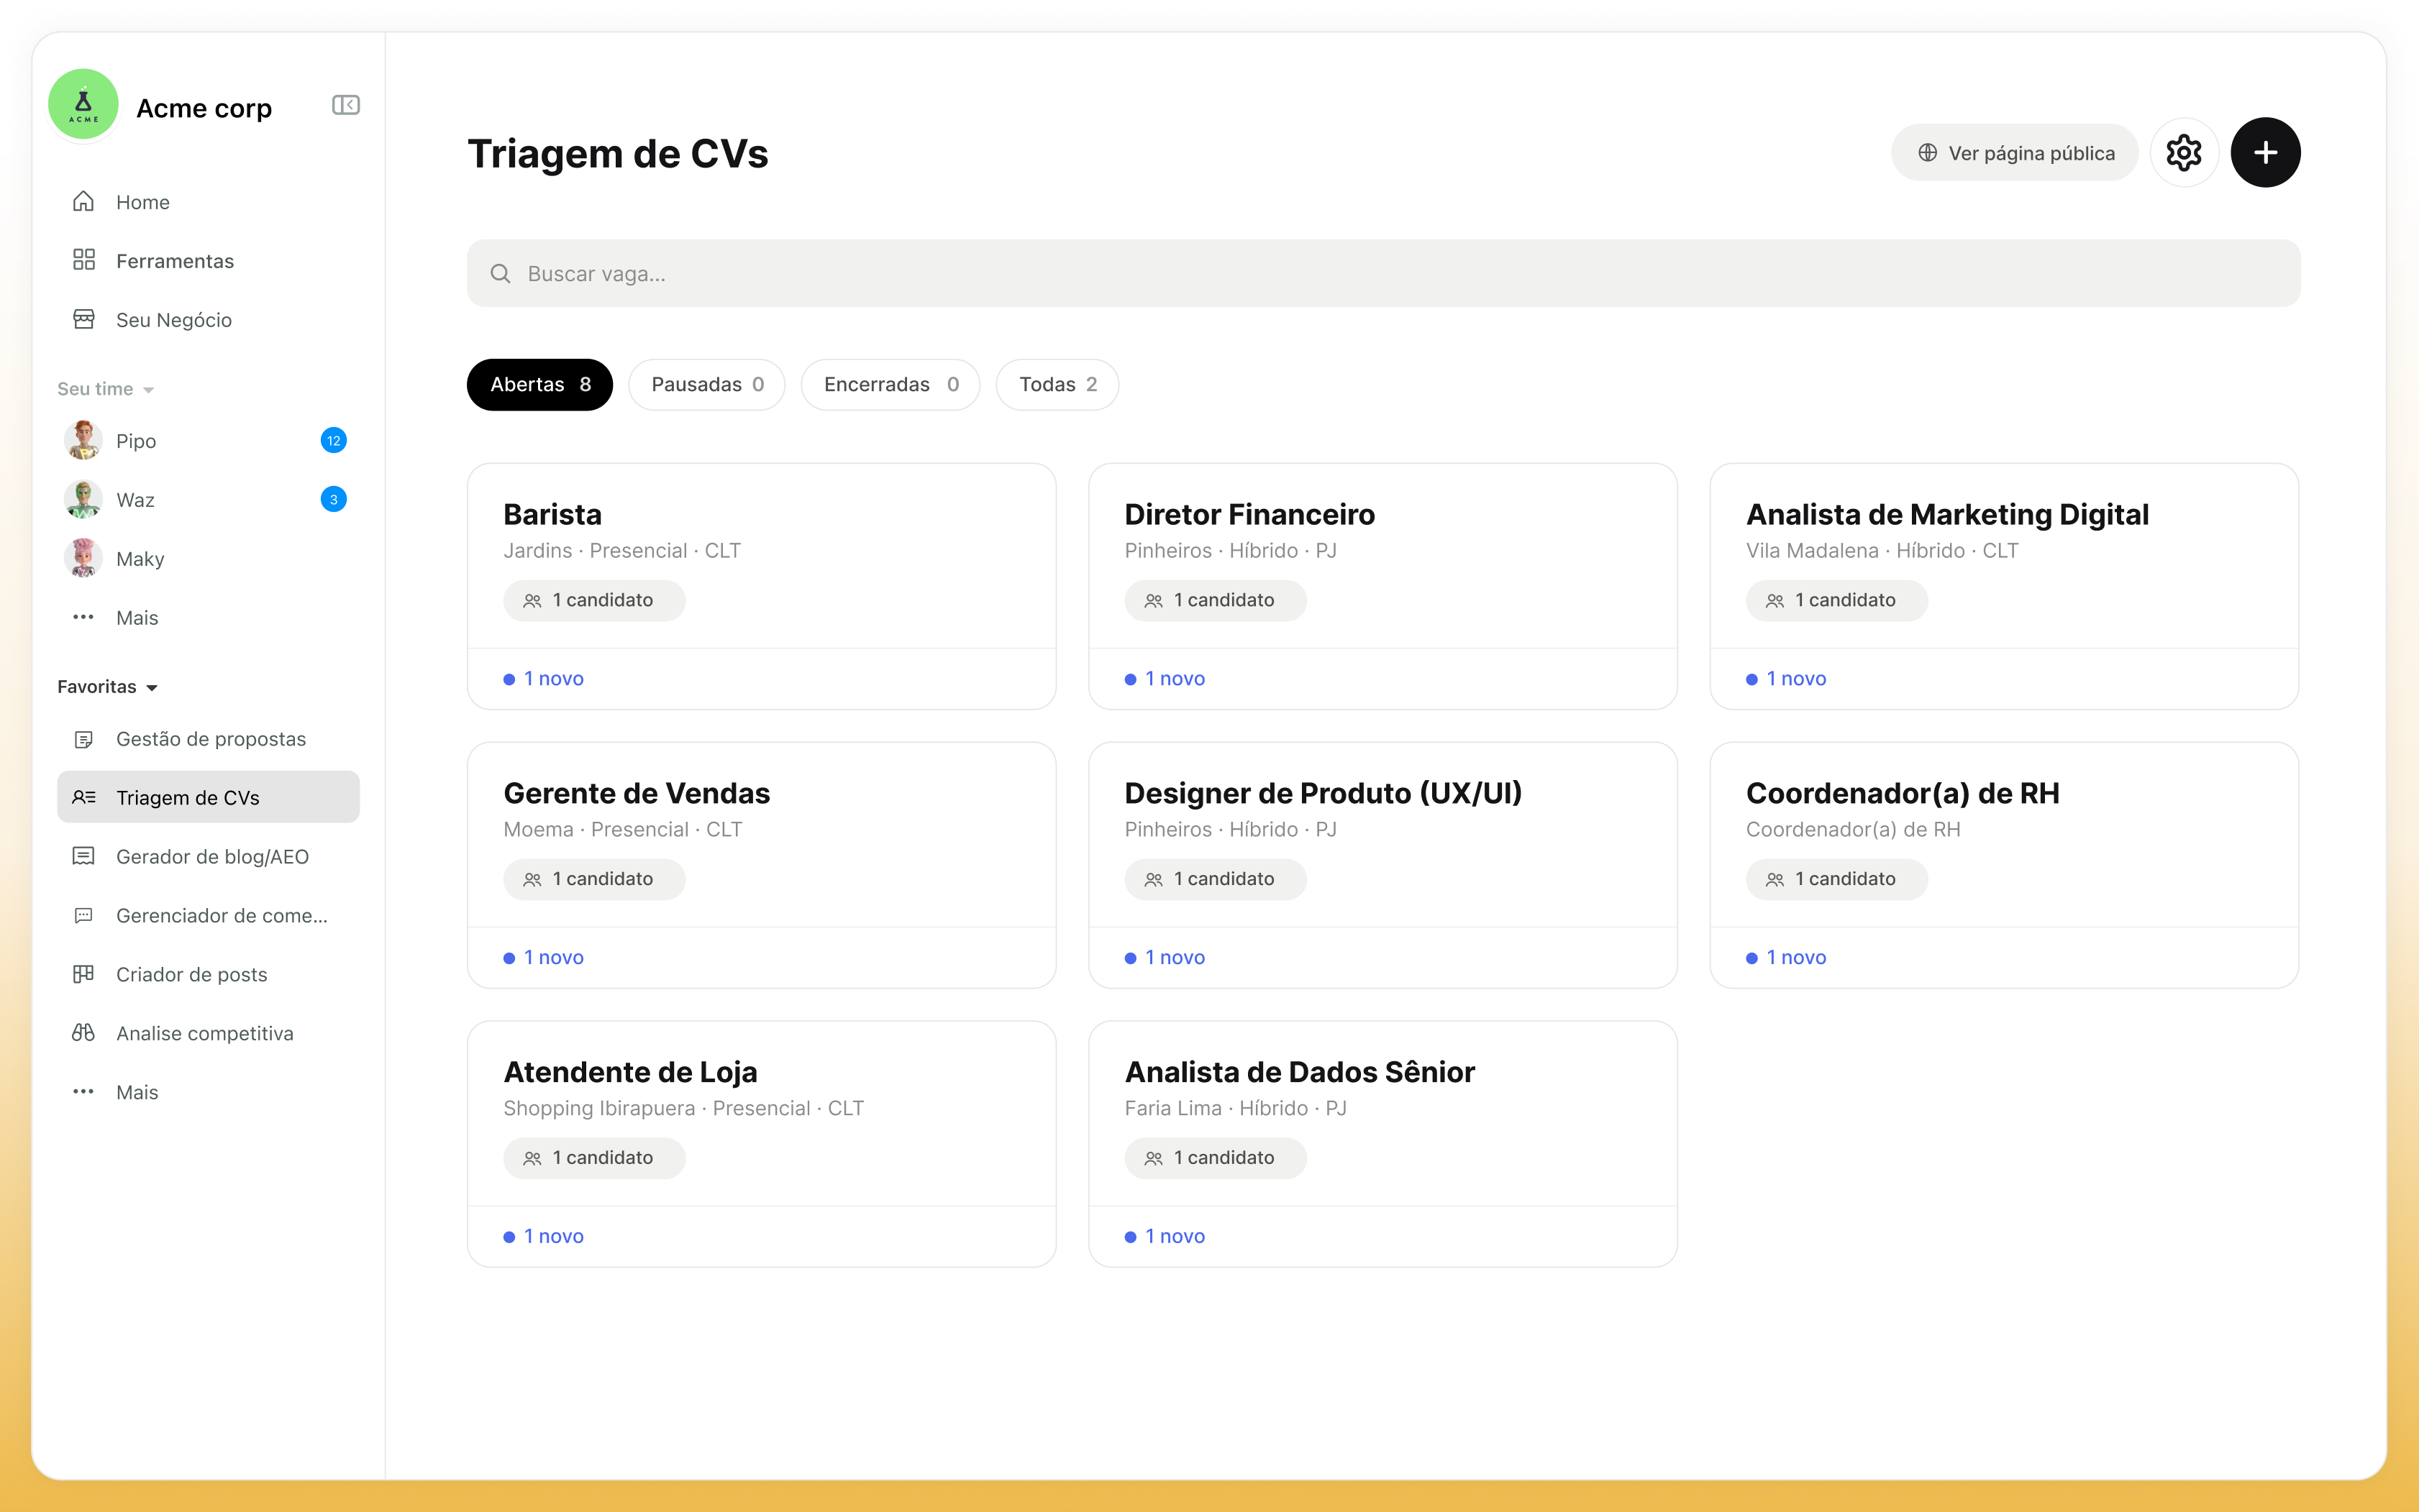Add a new job with plus button
Viewport: 2419px width, 1512px height.
pos(2265,153)
